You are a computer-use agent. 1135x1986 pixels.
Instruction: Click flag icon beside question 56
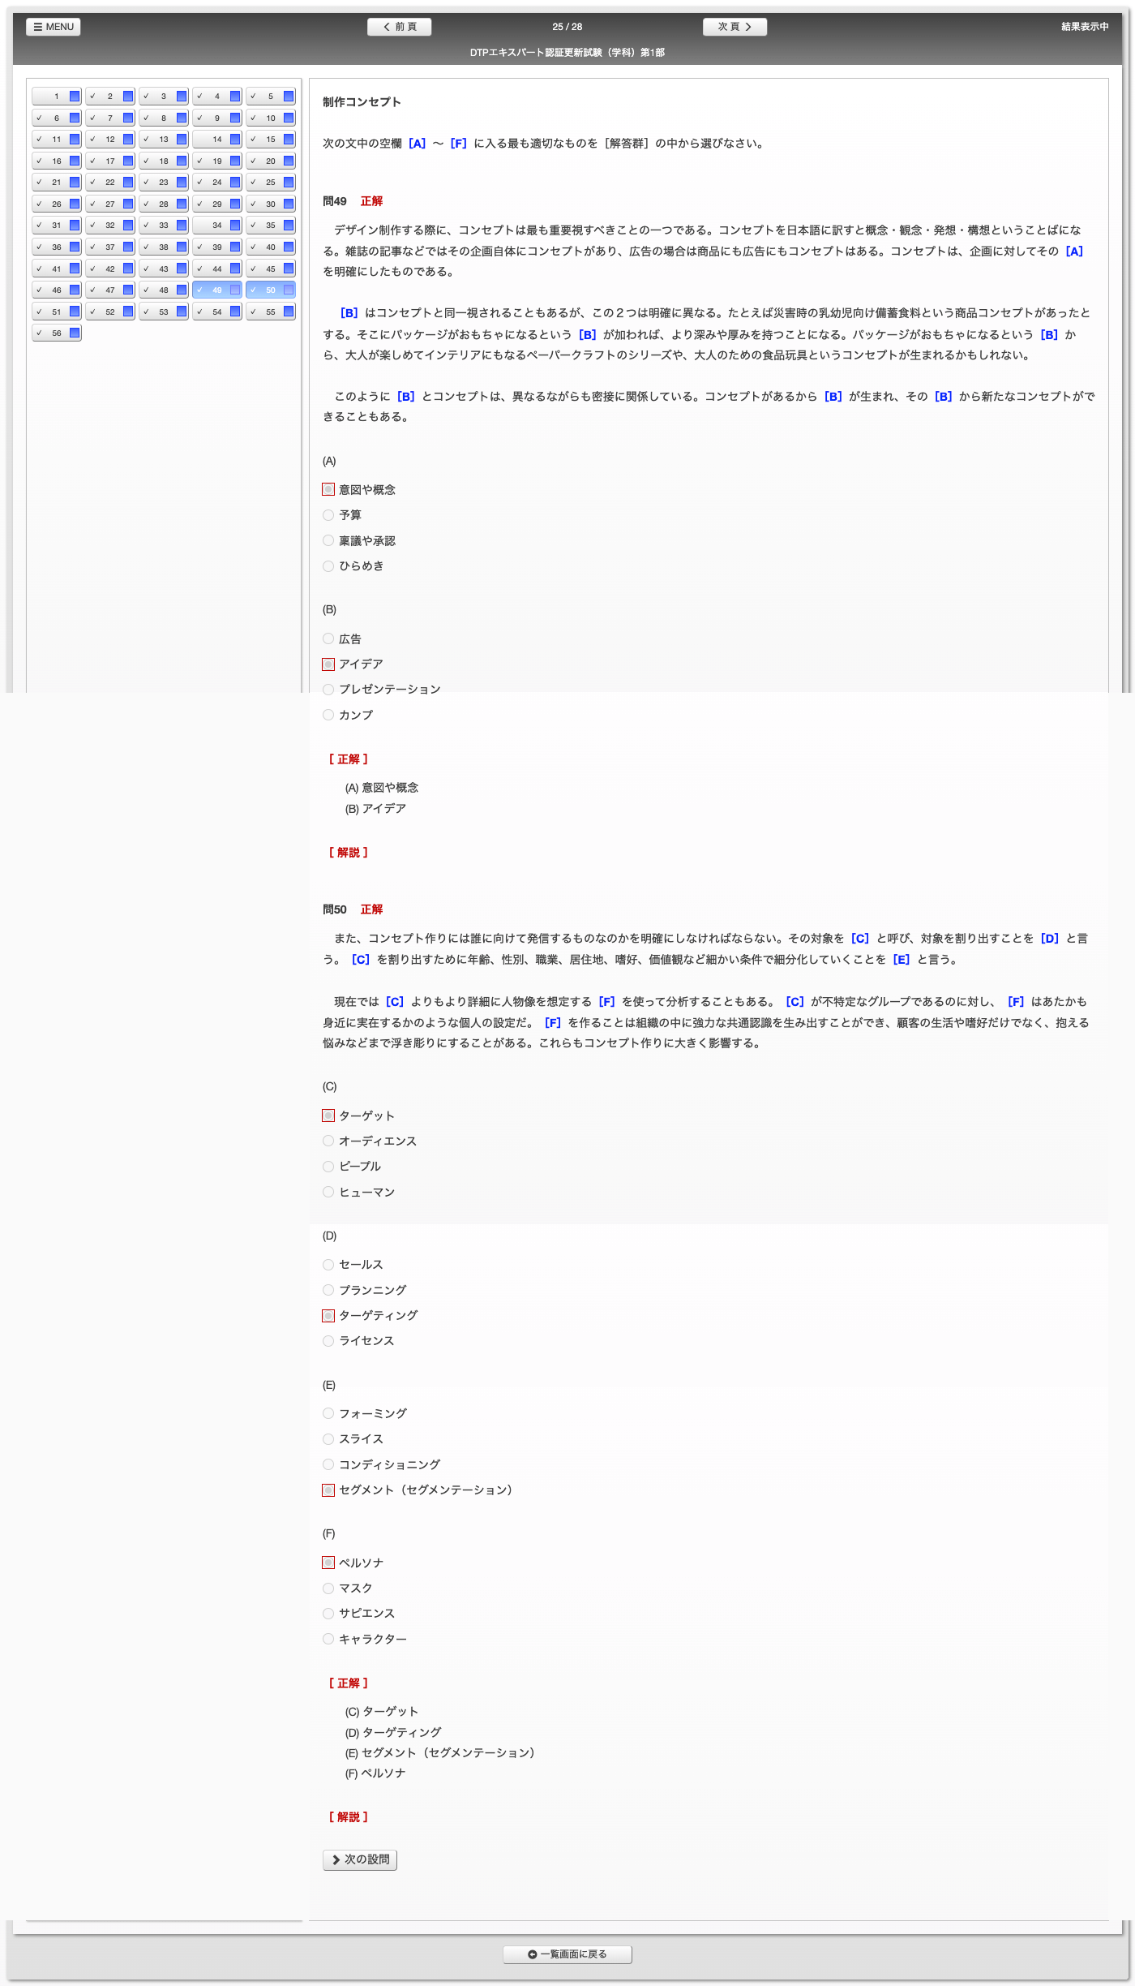(x=75, y=333)
